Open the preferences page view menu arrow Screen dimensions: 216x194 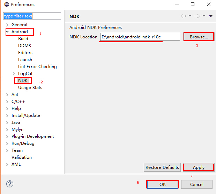pos(211,16)
